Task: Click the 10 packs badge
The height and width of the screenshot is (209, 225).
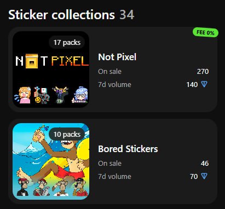Action: tap(67, 135)
